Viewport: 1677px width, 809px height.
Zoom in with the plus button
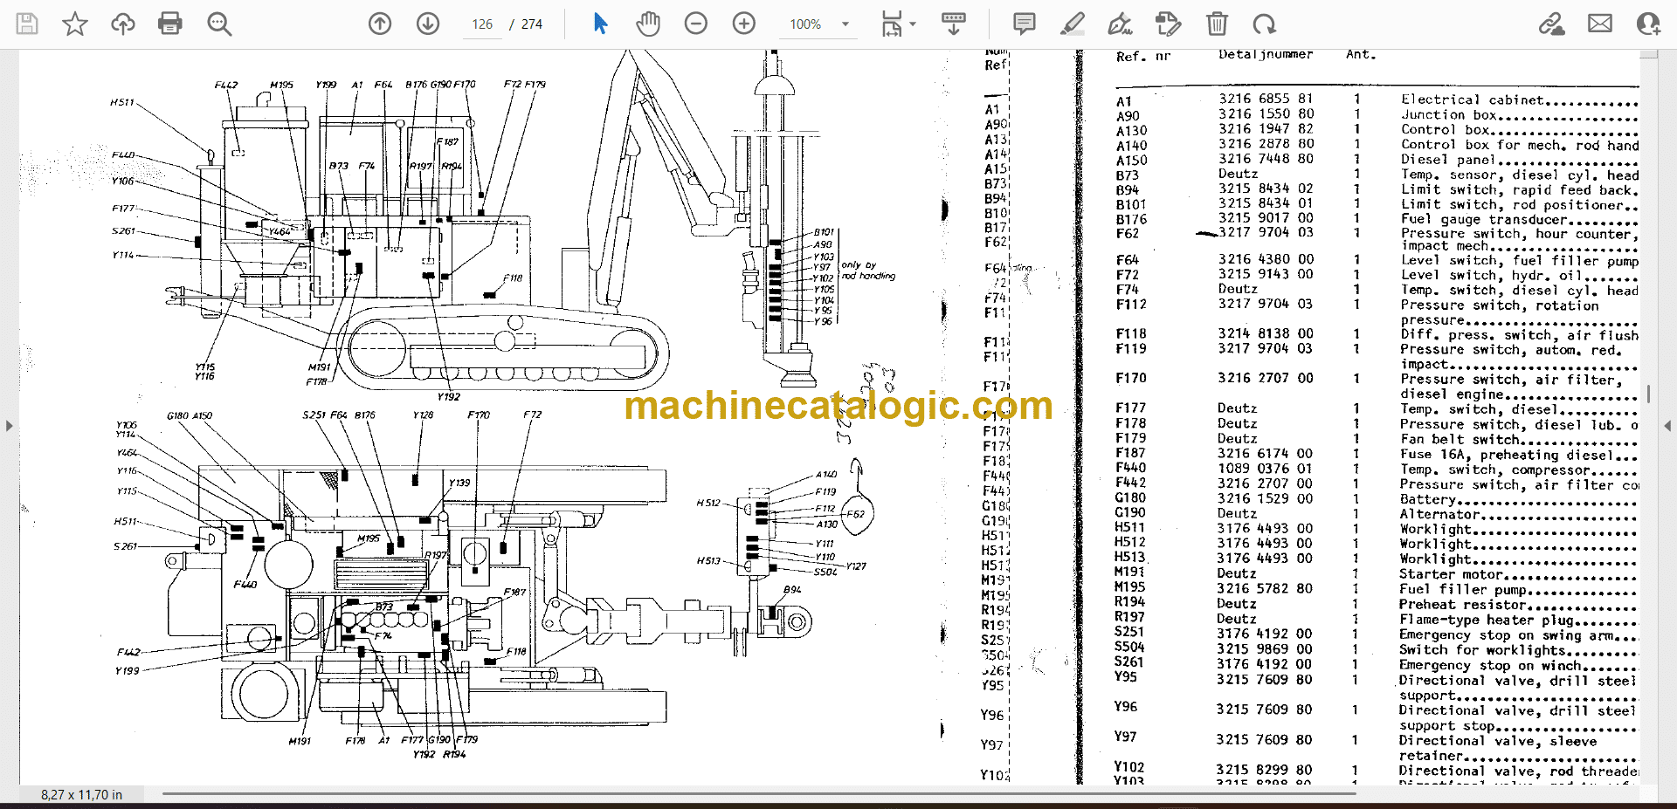pos(744,24)
